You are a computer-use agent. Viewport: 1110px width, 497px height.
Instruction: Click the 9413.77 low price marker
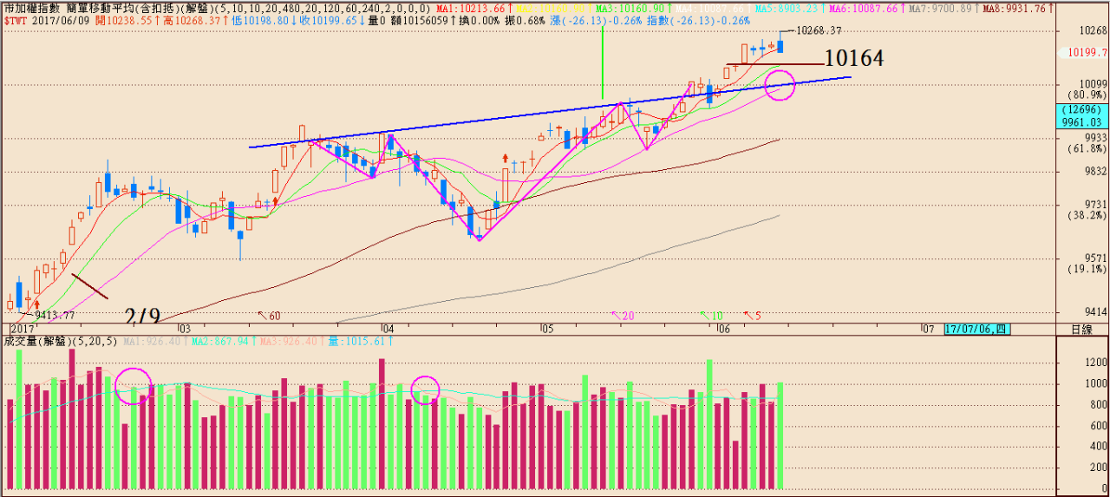54,315
